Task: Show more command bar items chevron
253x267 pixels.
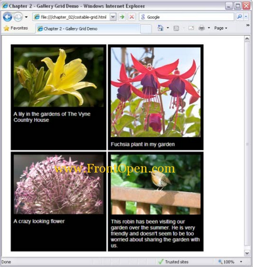Action: (248, 25)
